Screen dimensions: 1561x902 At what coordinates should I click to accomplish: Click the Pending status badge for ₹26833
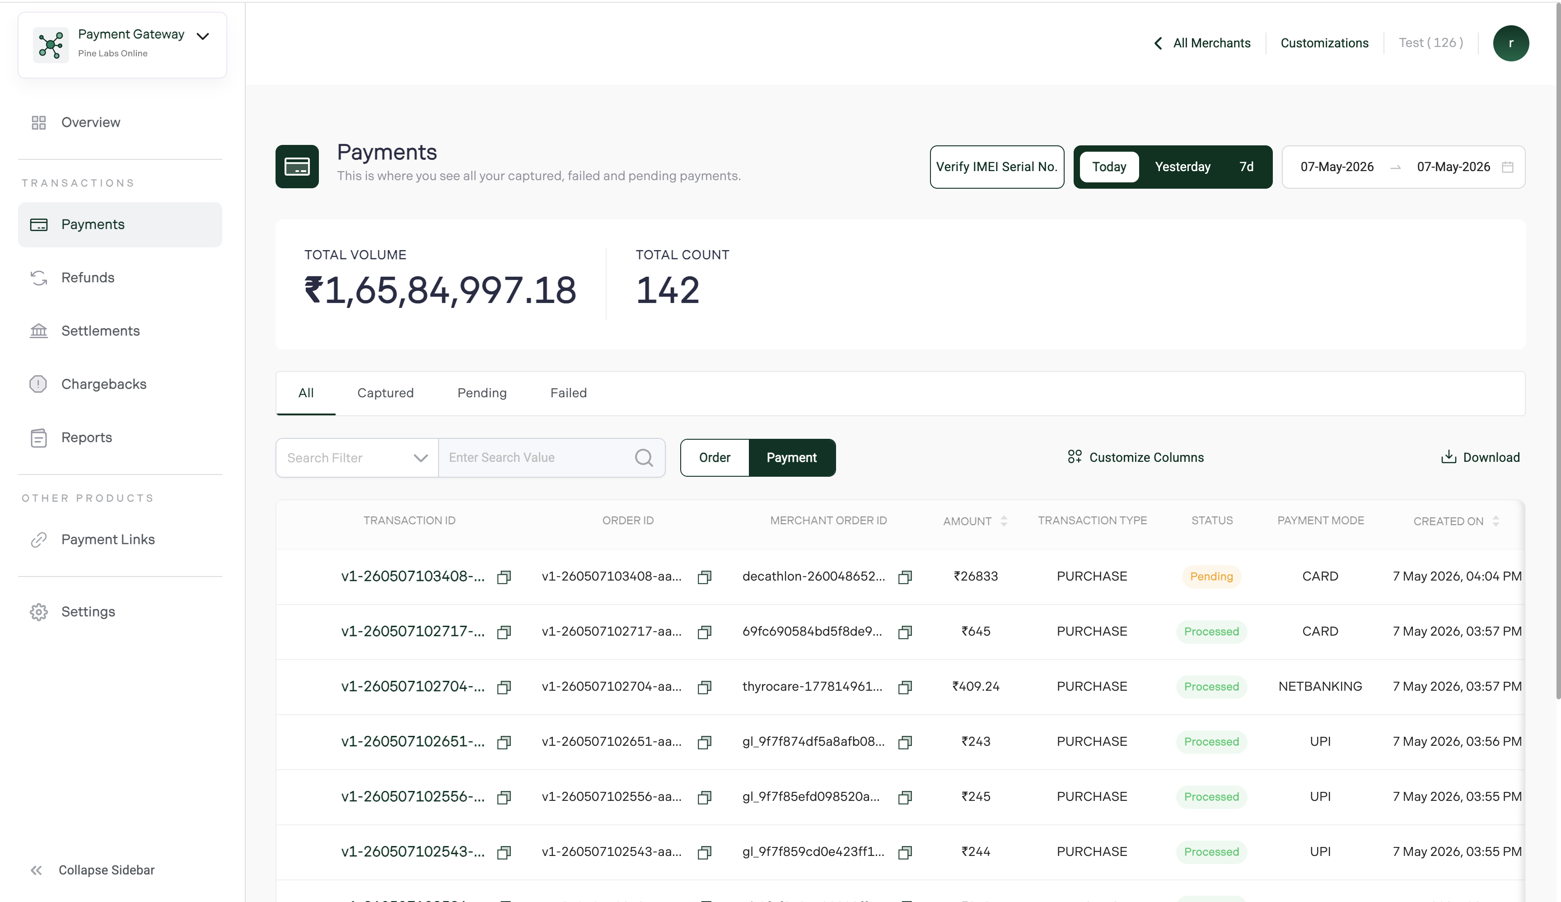(1211, 577)
